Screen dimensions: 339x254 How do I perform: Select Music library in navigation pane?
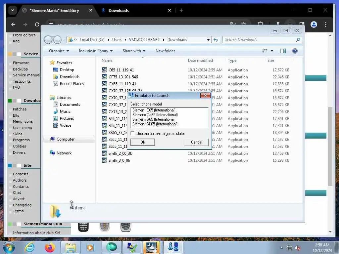pos(65,111)
